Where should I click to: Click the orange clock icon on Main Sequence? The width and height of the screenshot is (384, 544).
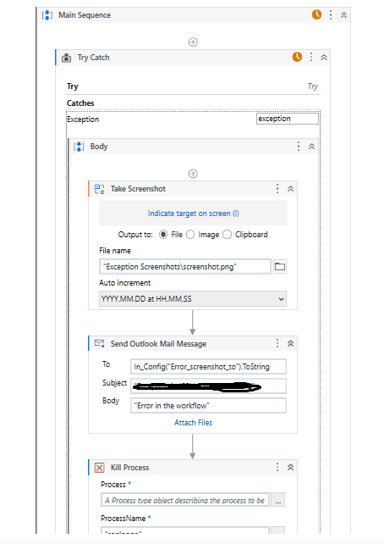316,14
